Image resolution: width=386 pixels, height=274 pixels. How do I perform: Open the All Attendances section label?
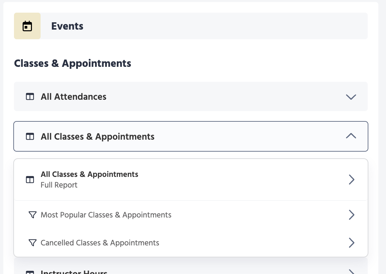click(x=74, y=97)
